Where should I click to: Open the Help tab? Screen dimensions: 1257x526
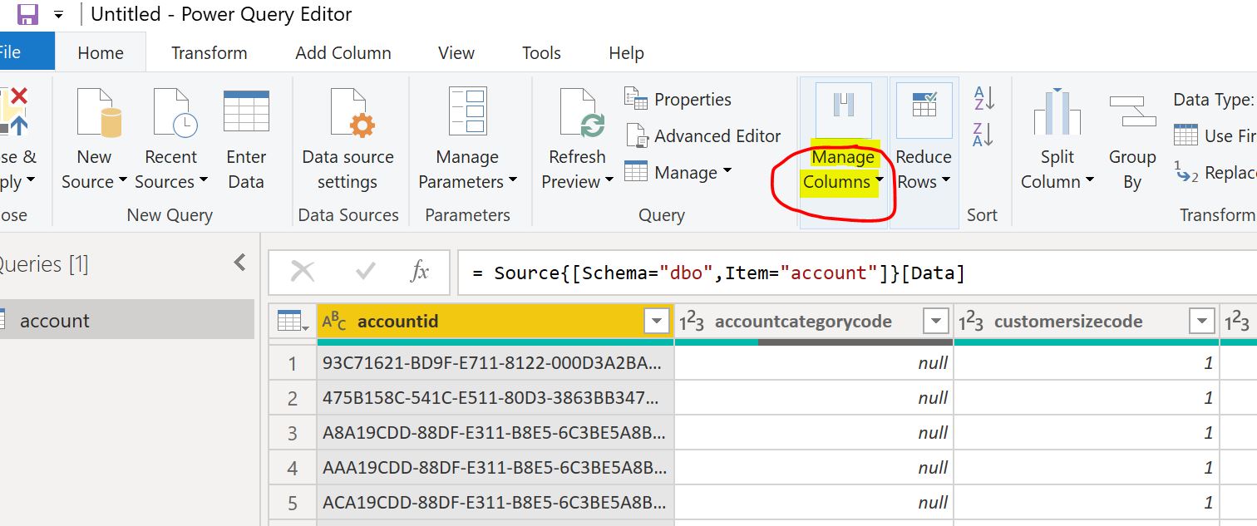[x=626, y=52]
